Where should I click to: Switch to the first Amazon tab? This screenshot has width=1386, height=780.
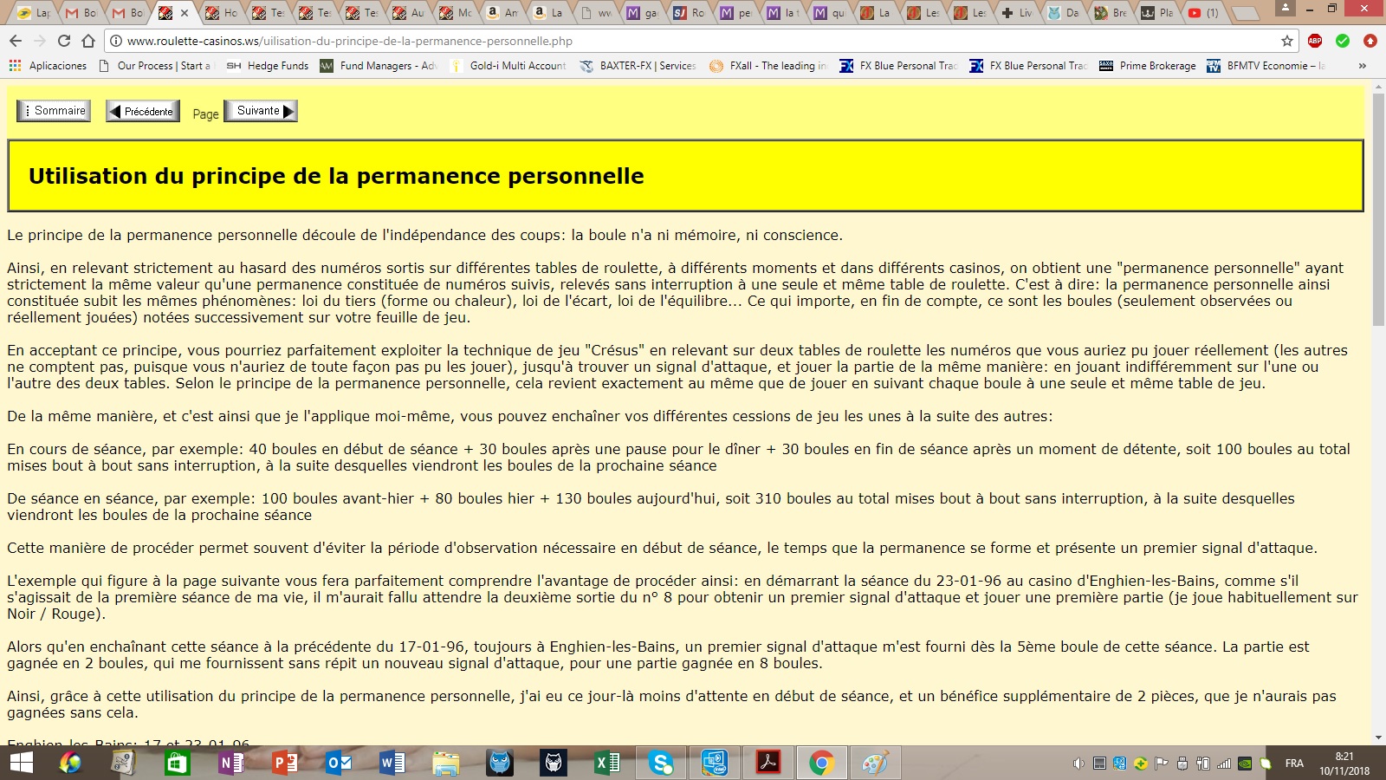tap(502, 13)
